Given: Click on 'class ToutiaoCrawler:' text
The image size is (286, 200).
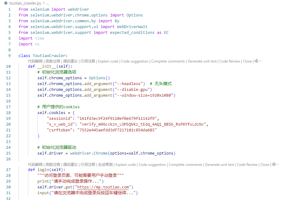Looking at the screenshot, I should 43,56.
